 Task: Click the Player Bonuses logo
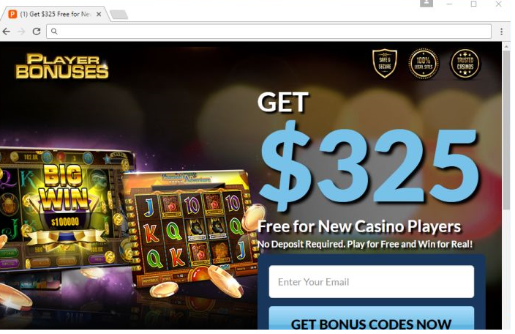point(61,67)
